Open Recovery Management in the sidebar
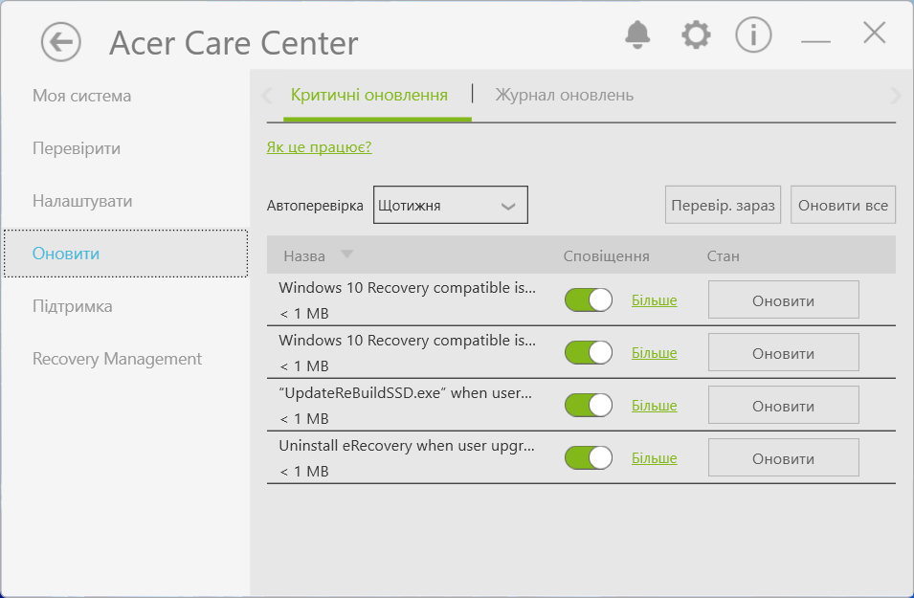The image size is (914, 598). [x=117, y=359]
